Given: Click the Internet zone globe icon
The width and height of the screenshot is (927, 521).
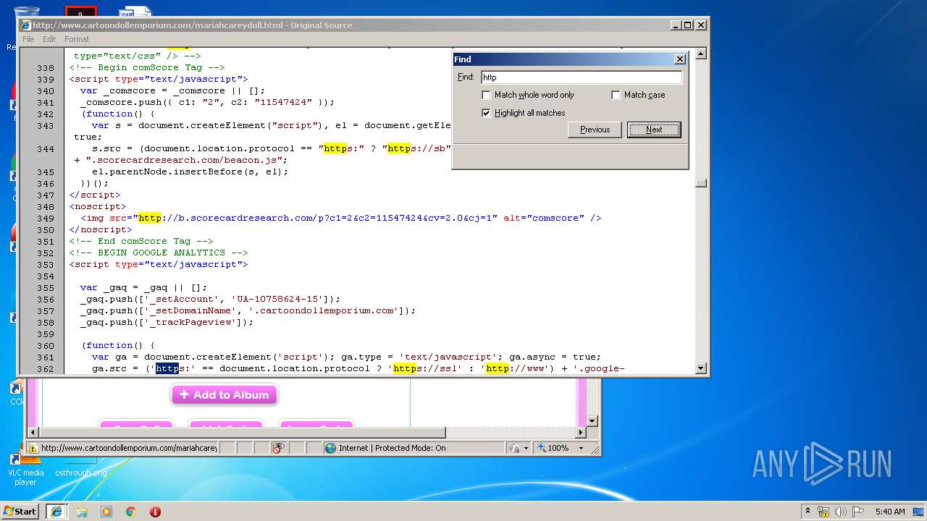Looking at the screenshot, I should point(331,448).
